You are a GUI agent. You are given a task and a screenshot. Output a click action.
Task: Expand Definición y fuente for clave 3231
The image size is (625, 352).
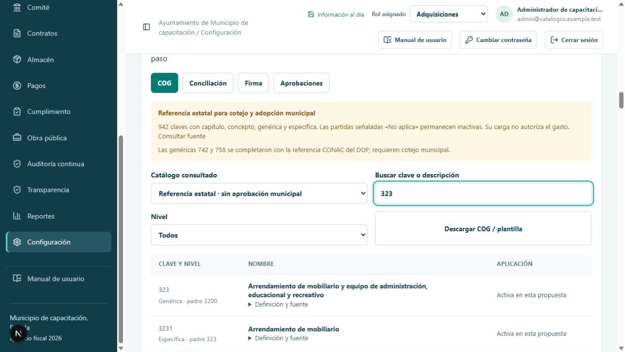[278, 338]
